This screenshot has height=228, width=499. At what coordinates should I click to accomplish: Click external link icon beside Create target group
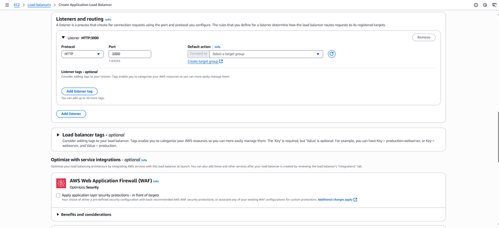(221, 61)
